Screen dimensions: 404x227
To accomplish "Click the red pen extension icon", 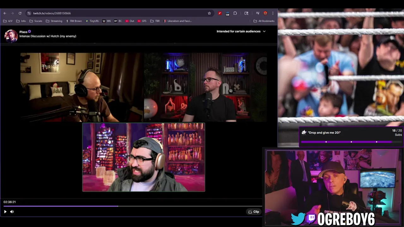I will click(x=220, y=13).
